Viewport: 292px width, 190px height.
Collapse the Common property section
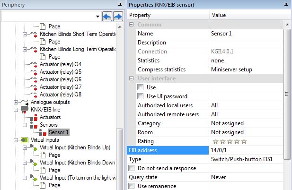[132, 25]
